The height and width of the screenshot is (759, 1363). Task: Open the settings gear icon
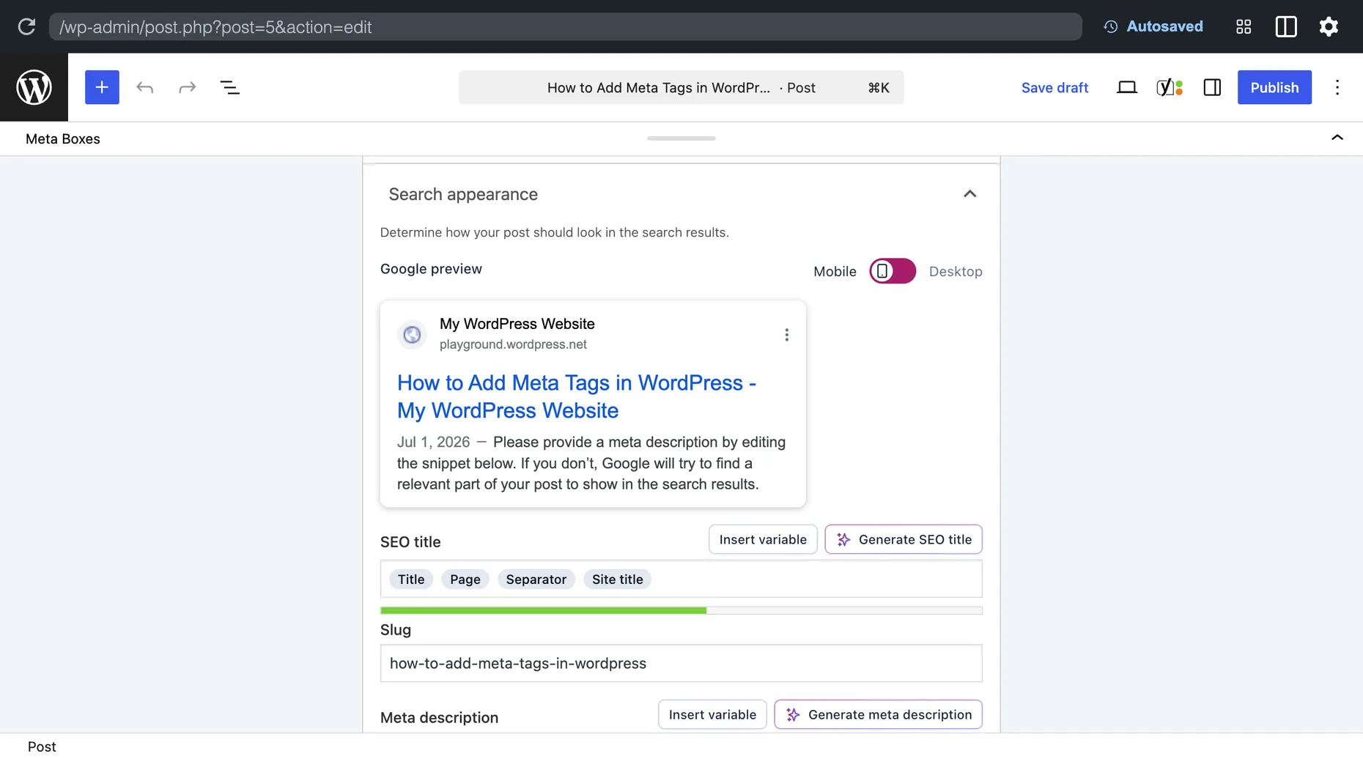[1329, 26]
